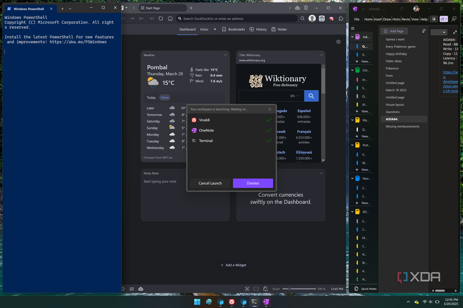The height and width of the screenshot is (308, 463).
Task: Click the Sticky Note text area
Action: [x=185, y=199]
